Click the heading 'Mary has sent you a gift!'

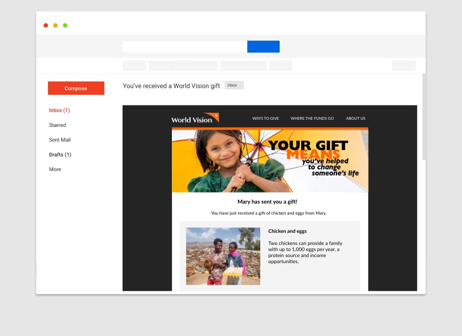click(x=267, y=202)
